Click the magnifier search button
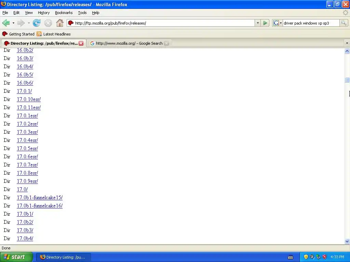Image resolution: width=350 pixels, height=262 pixels. (x=344, y=23)
